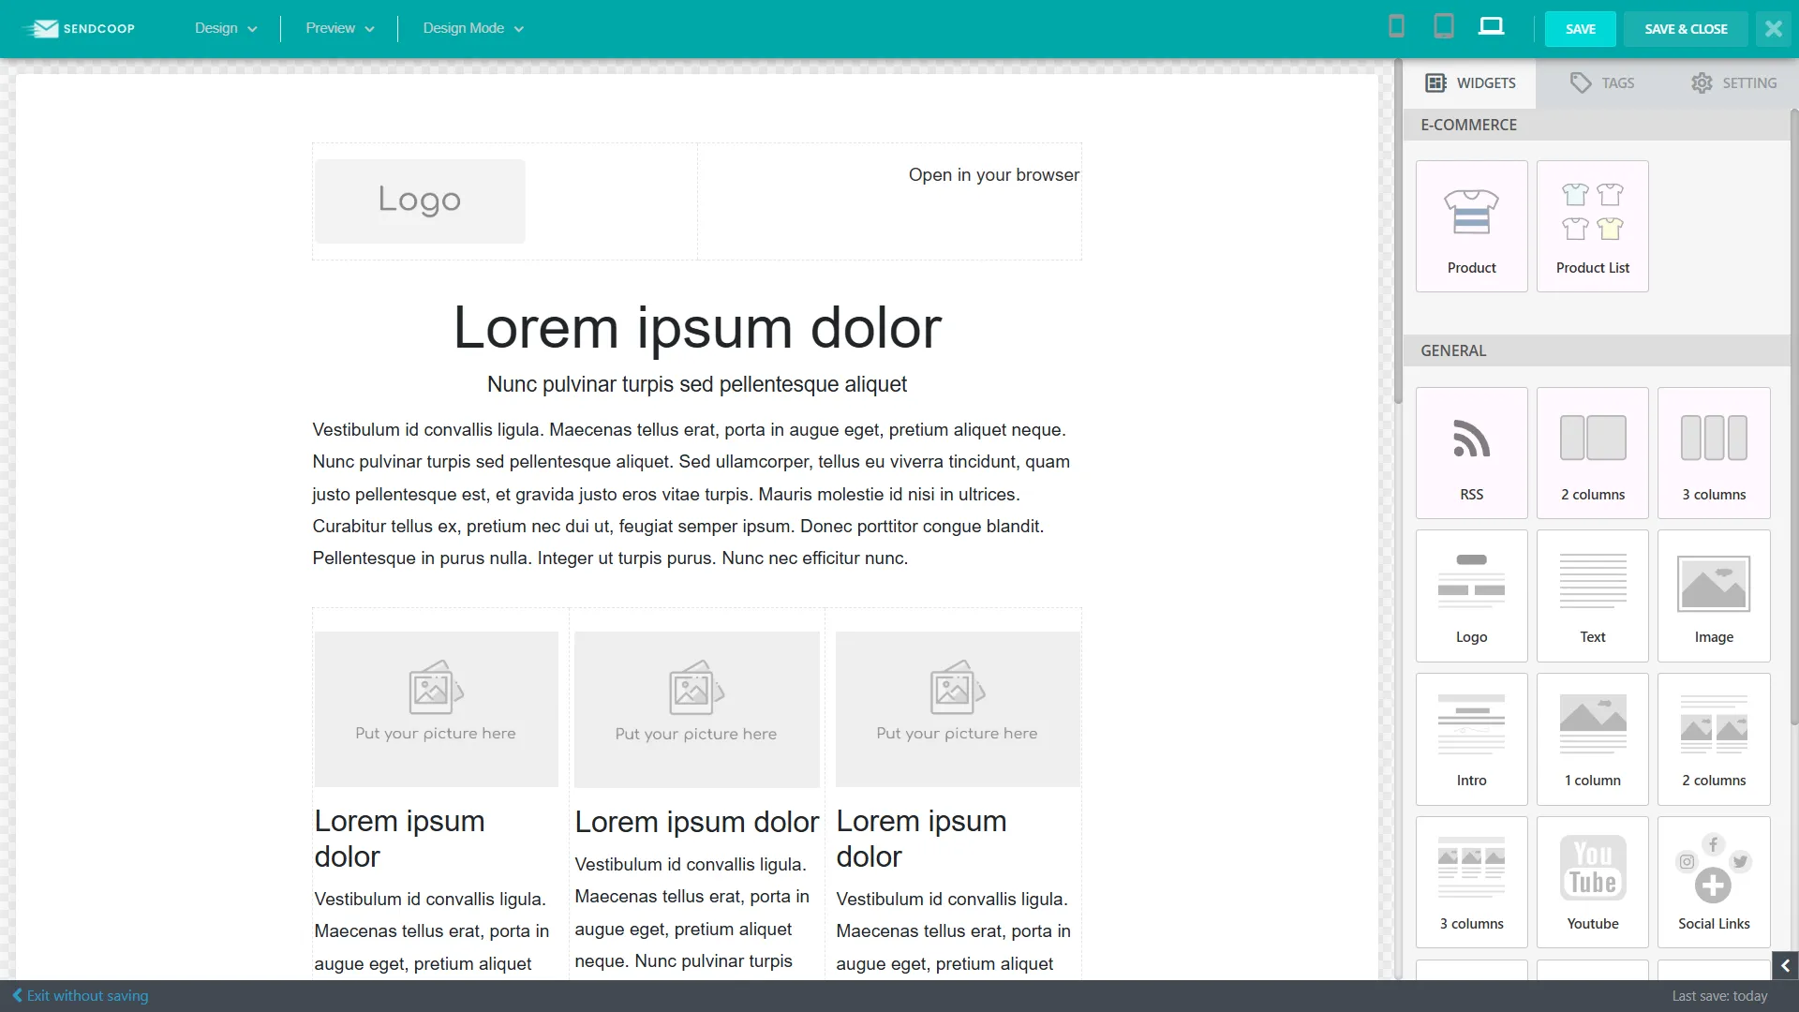Select the Image widget
1799x1012 pixels.
click(1713, 596)
